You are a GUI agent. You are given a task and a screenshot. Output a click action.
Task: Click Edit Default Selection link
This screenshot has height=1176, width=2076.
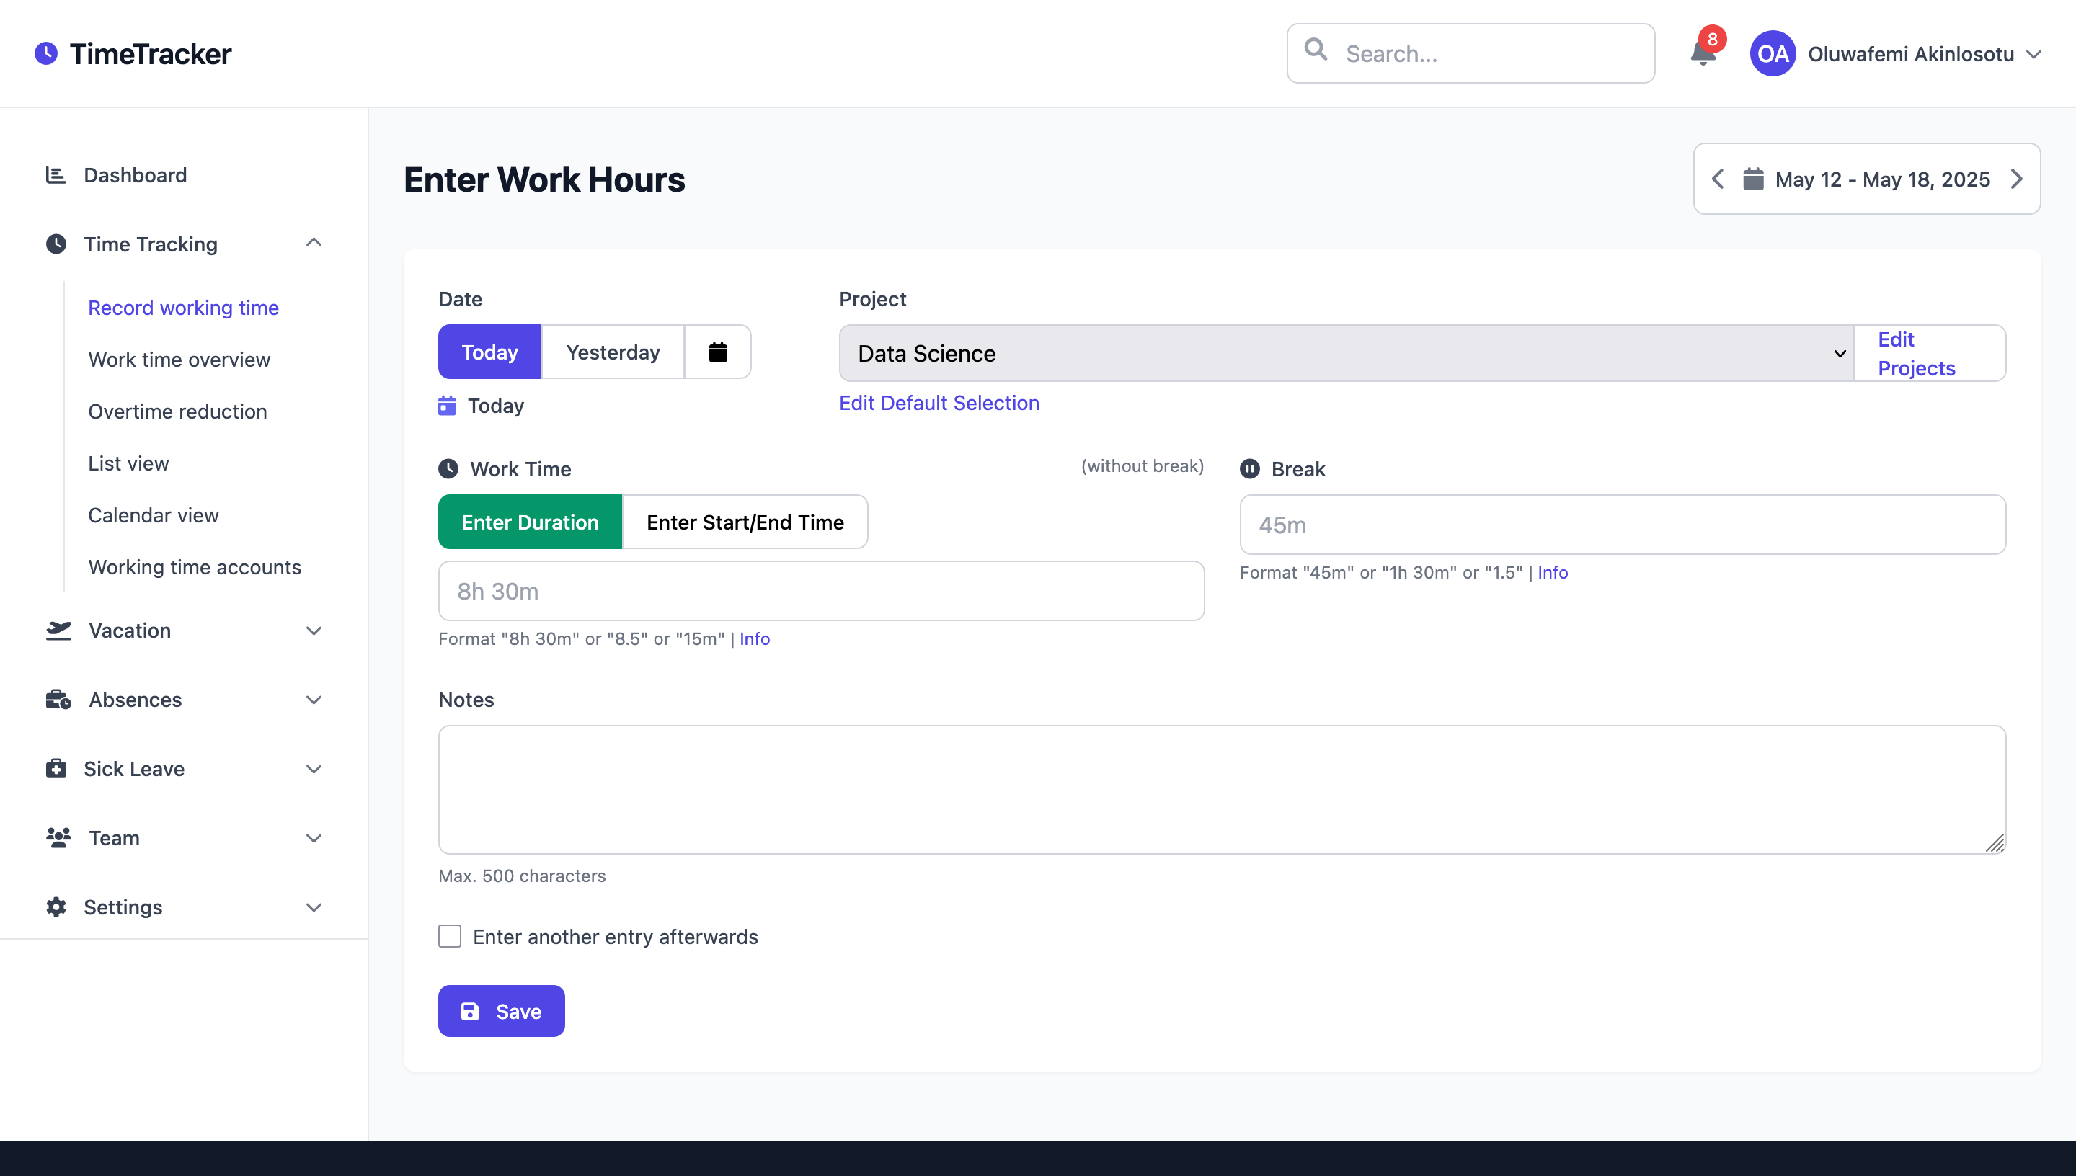click(x=939, y=402)
